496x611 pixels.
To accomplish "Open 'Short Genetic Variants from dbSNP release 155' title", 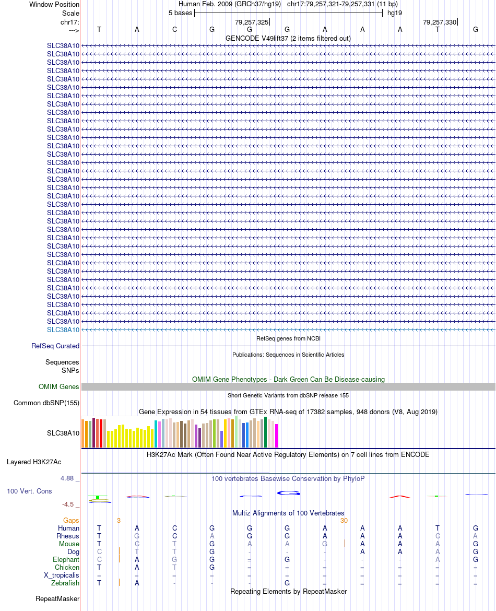I will pyautogui.click(x=288, y=395).
